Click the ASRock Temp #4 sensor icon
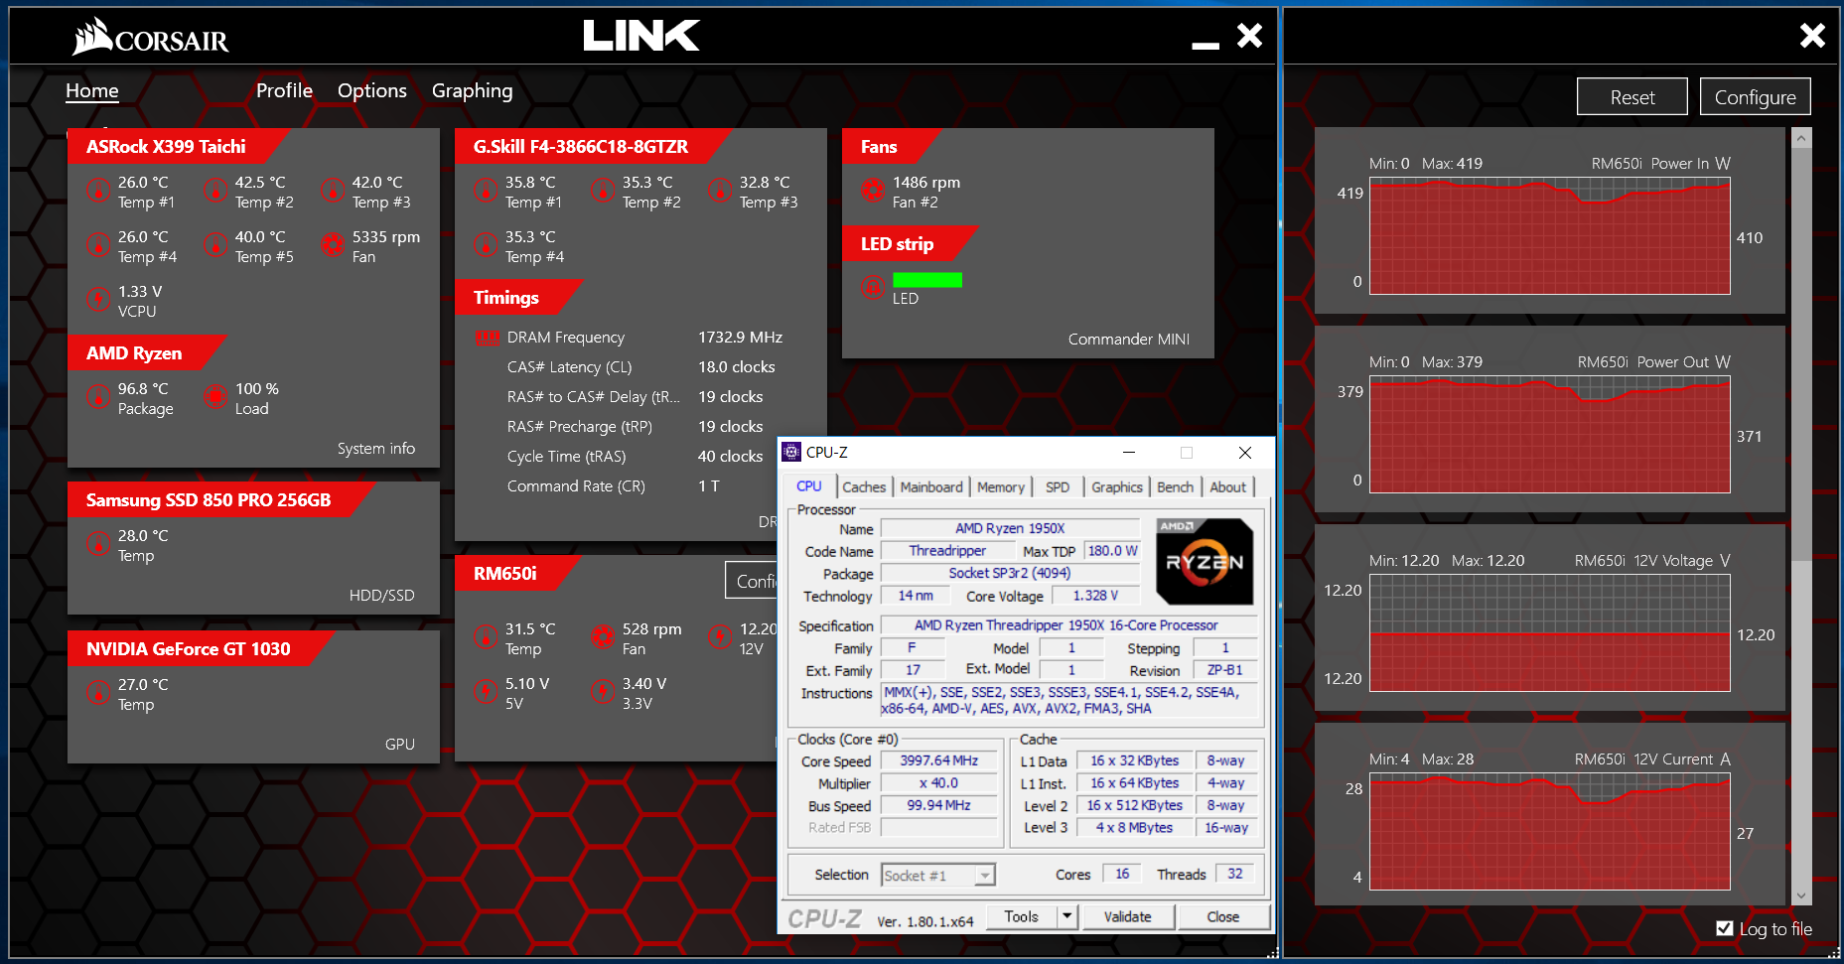The width and height of the screenshot is (1844, 964). coord(98,244)
